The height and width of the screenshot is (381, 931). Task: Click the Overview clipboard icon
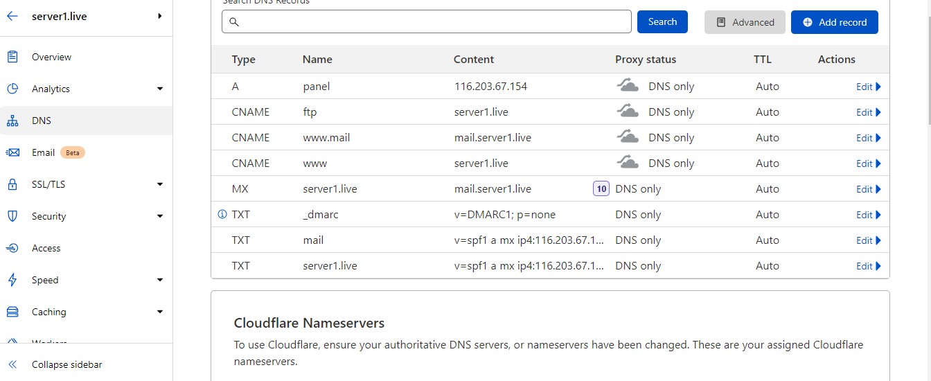pos(12,57)
